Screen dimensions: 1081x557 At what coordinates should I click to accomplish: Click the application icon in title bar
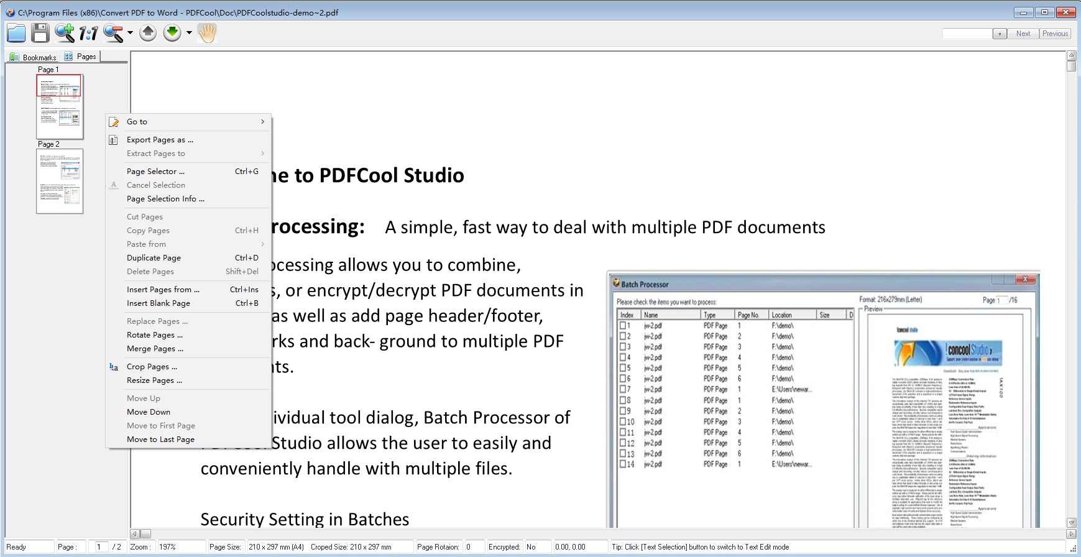tap(10, 12)
